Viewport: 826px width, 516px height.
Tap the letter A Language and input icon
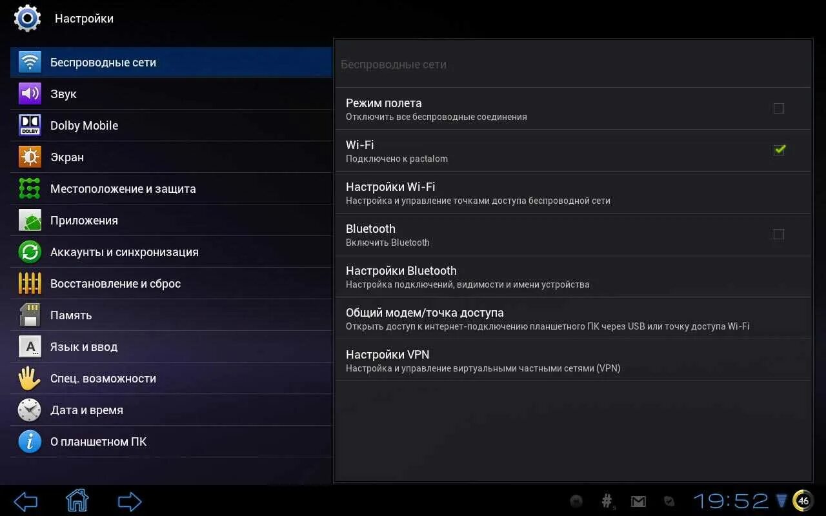(30, 346)
